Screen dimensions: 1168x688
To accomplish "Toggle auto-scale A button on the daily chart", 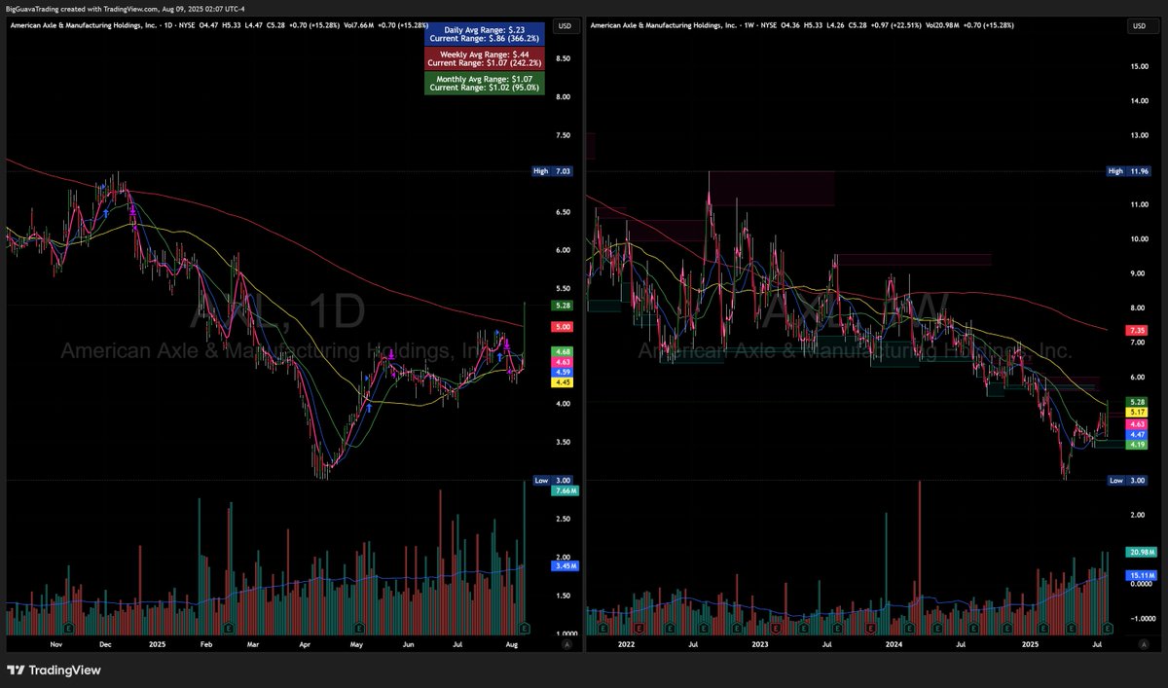I will pos(567,644).
